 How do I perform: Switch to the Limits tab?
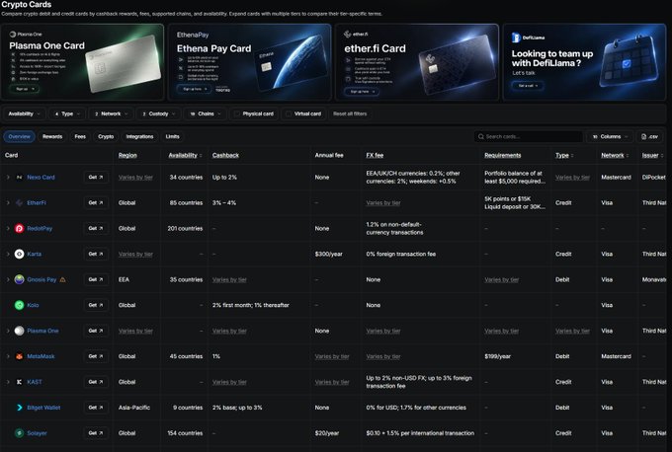[x=172, y=136]
